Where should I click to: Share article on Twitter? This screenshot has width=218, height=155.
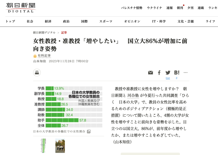click(x=168, y=73)
